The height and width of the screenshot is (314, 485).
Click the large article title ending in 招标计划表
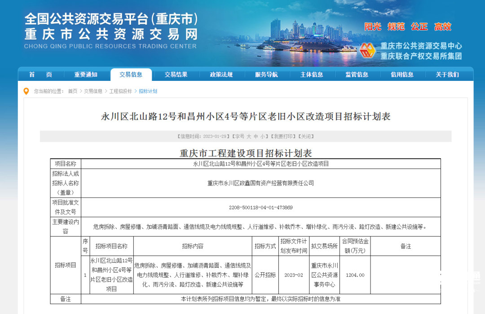(246, 117)
